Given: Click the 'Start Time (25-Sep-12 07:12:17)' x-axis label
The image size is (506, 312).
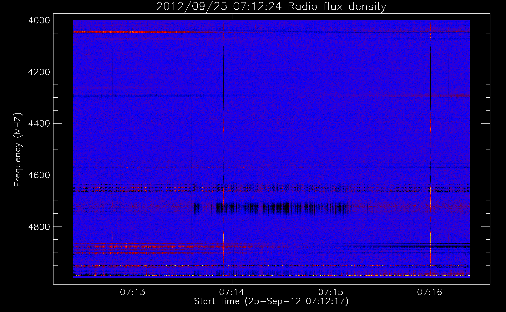Looking at the screenshot, I should [271, 301].
